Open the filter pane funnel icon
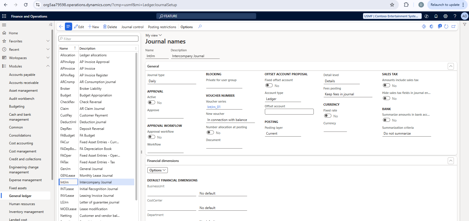This screenshot has width=469, height=221. (465, 25)
